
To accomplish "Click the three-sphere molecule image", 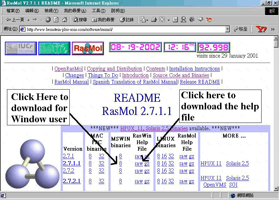I will coord(32,164).
